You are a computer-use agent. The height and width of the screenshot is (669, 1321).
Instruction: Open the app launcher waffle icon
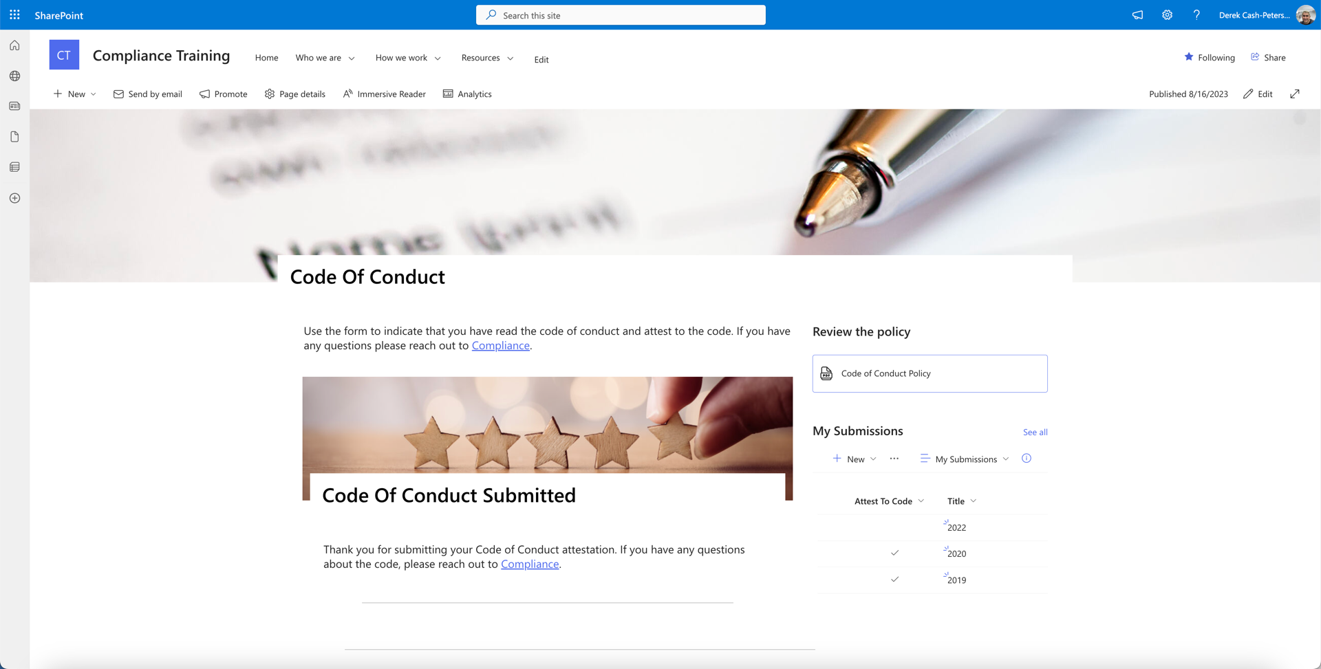14,14
